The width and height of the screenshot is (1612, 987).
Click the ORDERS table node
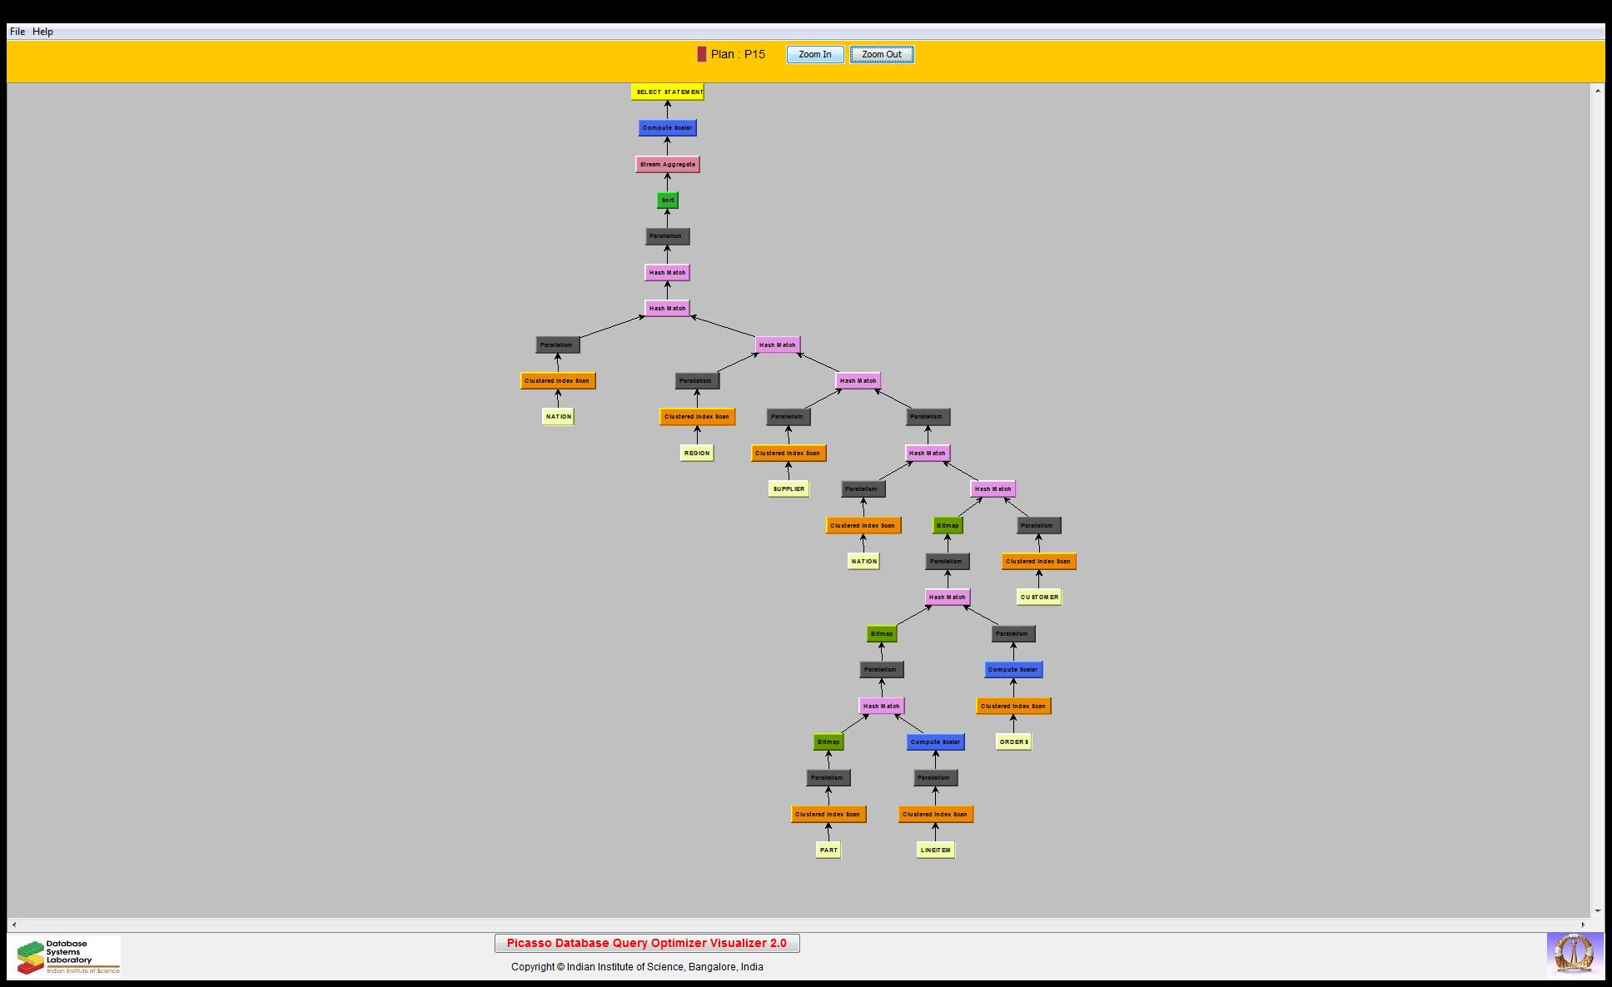(1013, 742)
